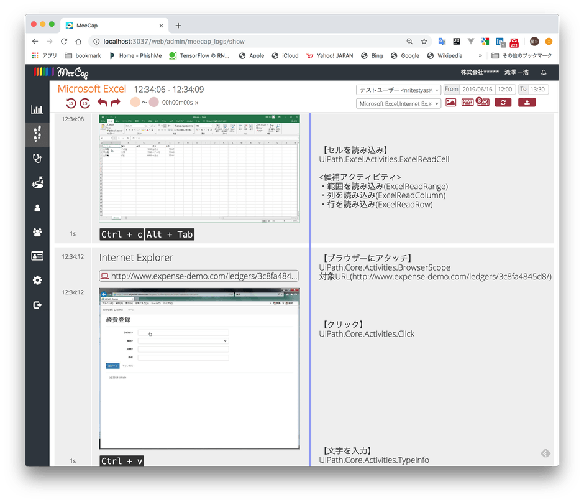The image size is (584, 502).
Task: Toggle keyboard input display
Action: click(468, 102)
